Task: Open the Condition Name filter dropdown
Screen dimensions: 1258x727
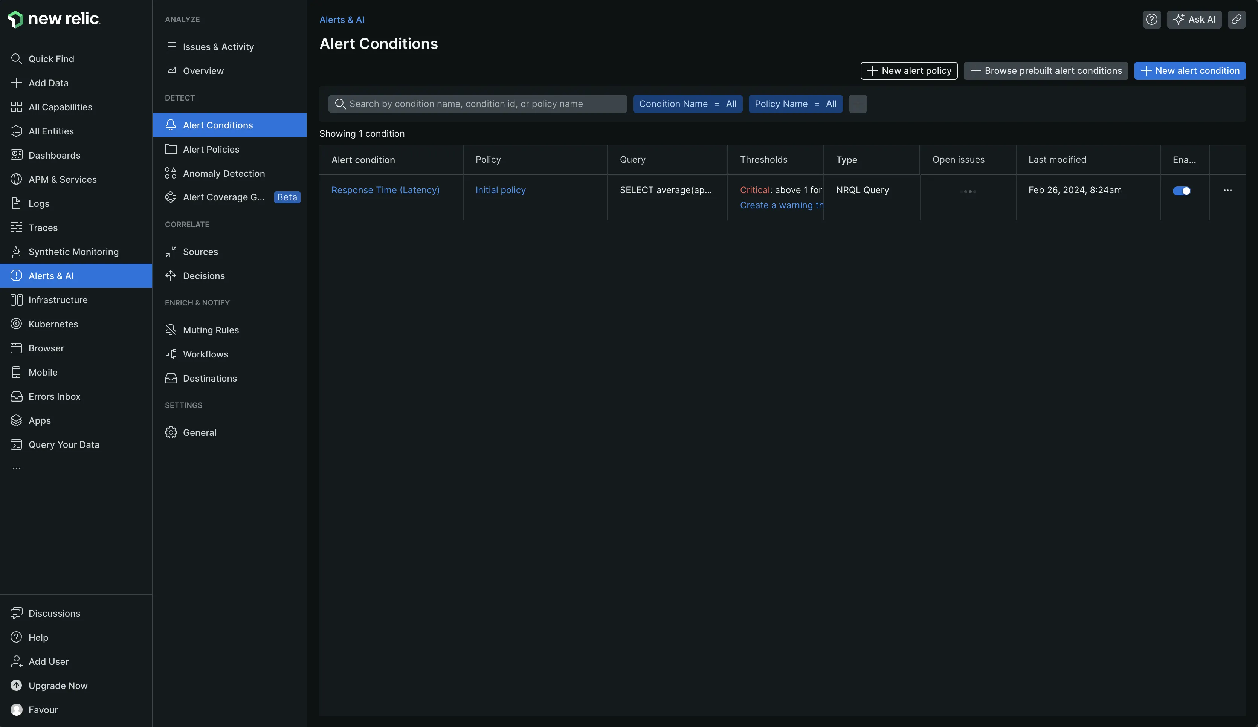Action: pos(687,104)
